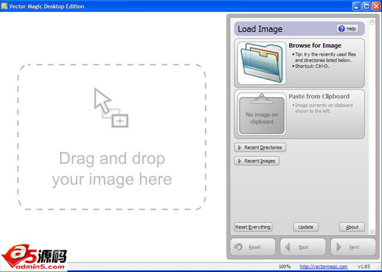This screenshot has width=382, height=272.
Task: Expand Recent Images list
Action: click(257, 161)
